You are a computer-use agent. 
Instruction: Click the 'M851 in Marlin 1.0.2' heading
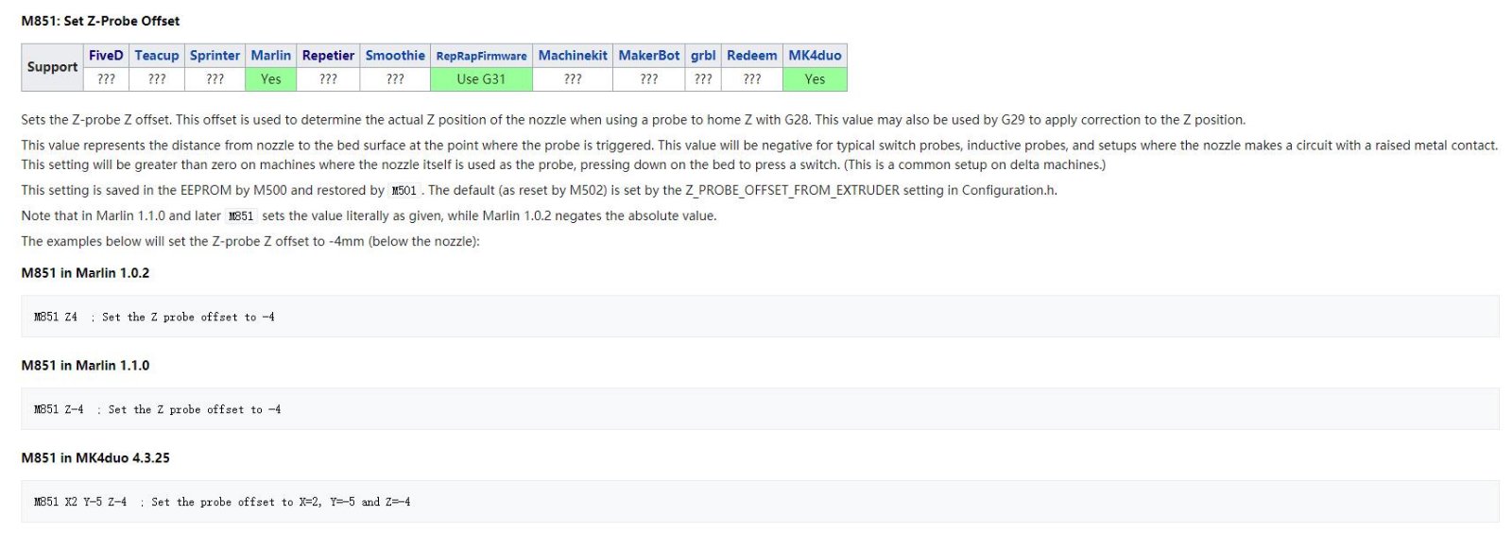click(x=85, y=273)
